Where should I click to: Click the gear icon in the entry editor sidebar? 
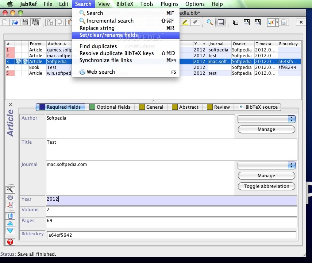tap(10, 197)
